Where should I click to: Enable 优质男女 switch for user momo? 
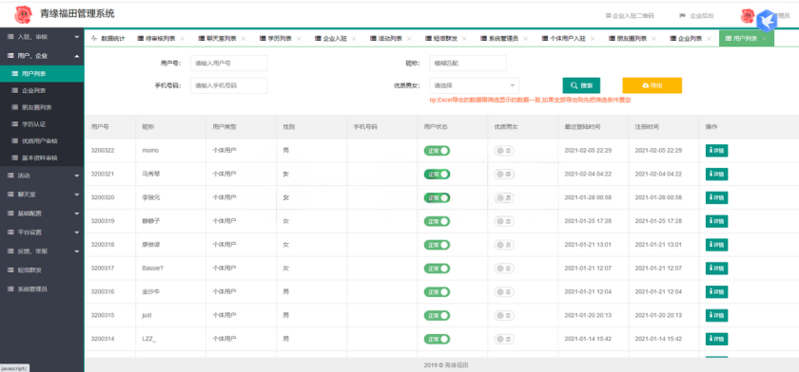[504, 151]
